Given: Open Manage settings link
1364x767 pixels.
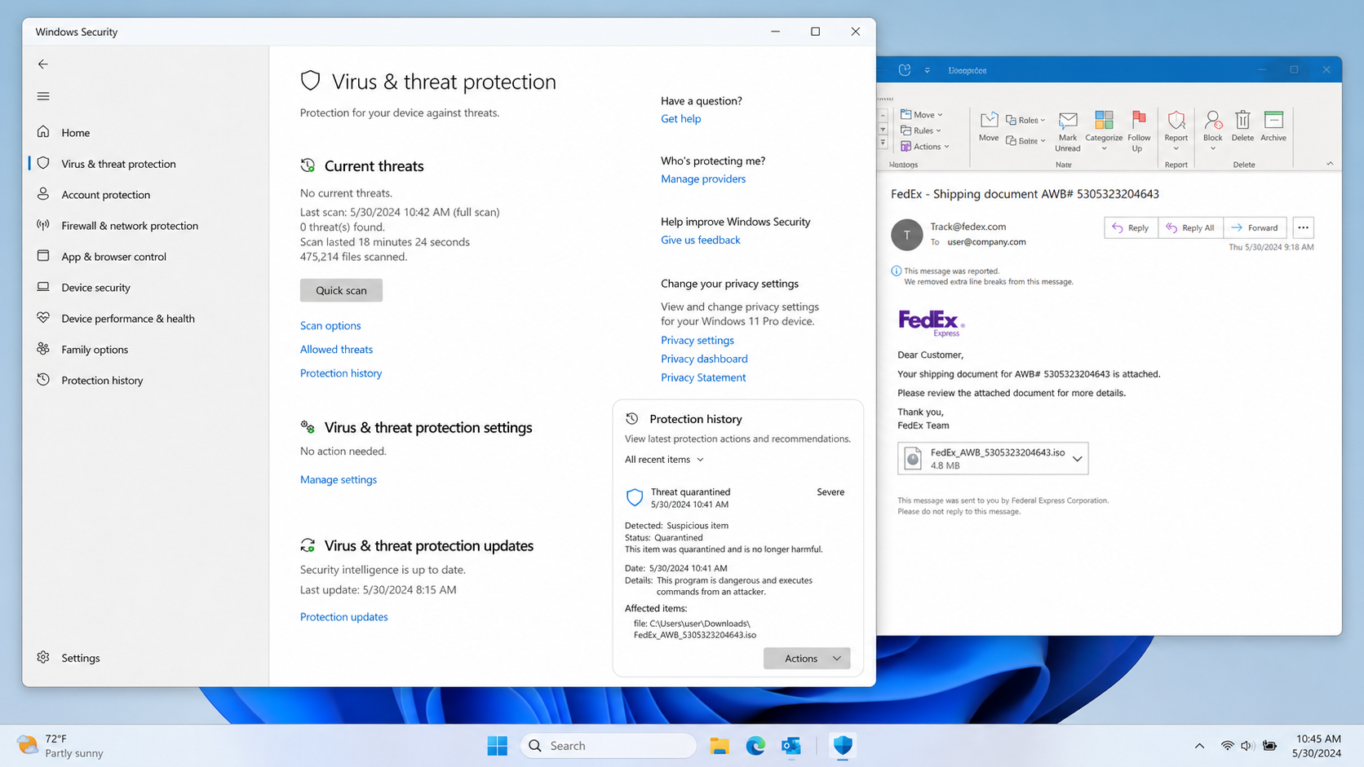Looking at the screenshot, I should 339,479.
